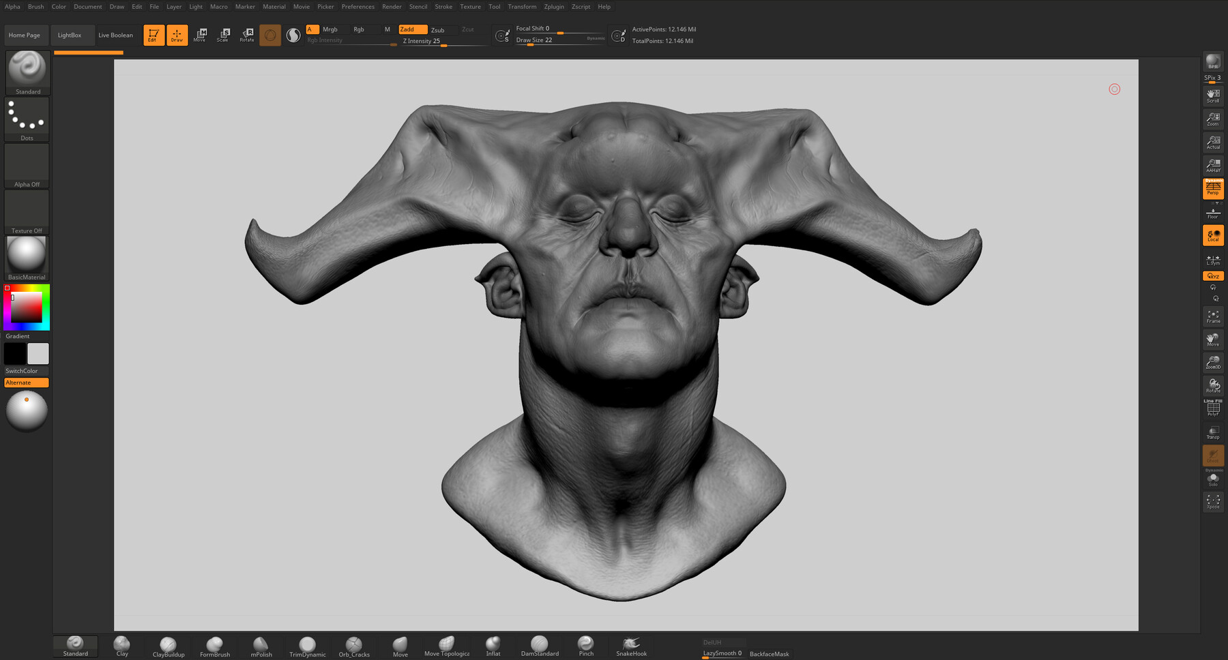The image size is (1228, 660).
Task: Click the white secondary color swatch
Action: (x=38, y=354)
